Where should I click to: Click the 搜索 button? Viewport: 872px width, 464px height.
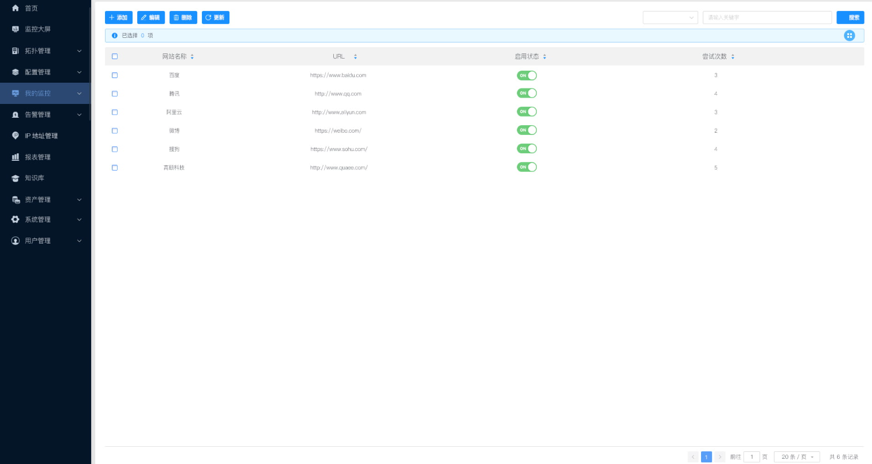(x=850, y=18)
